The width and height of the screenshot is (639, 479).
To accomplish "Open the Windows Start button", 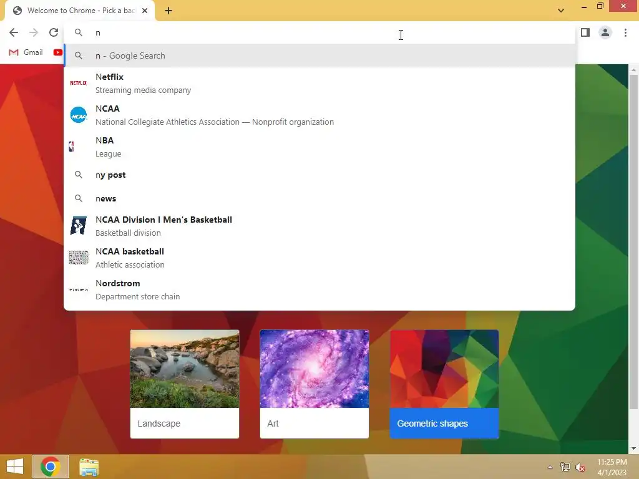I will pos(15,467).
